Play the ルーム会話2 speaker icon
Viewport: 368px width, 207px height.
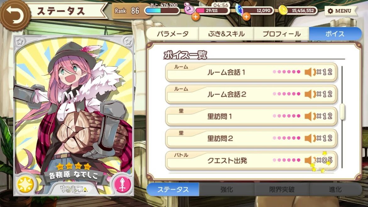(310, 94)
